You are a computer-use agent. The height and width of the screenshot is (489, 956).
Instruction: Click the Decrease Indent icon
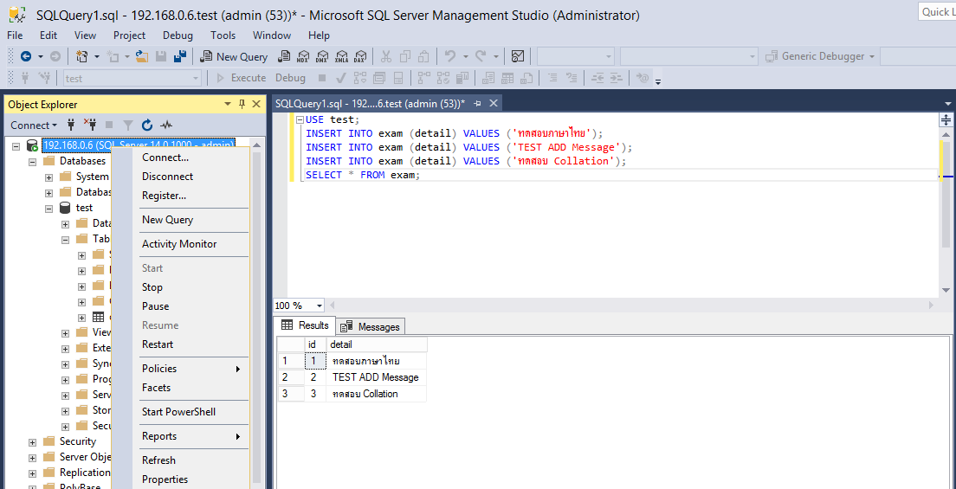tap(597, 78)
